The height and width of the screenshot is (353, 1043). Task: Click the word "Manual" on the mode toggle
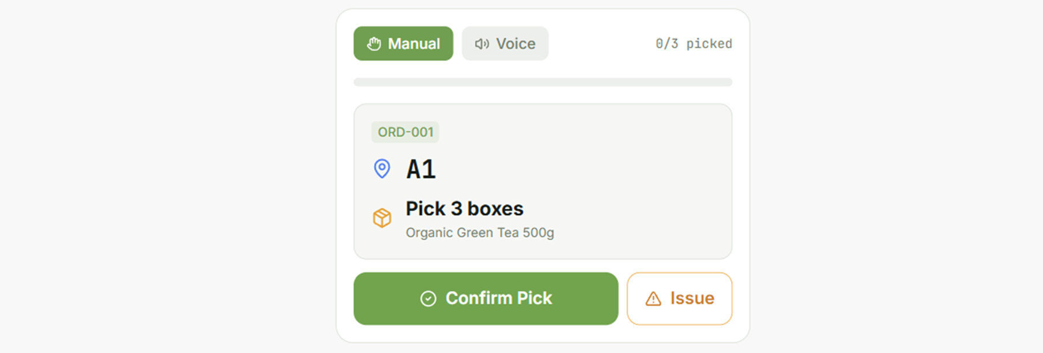click(x=414, y=44)
